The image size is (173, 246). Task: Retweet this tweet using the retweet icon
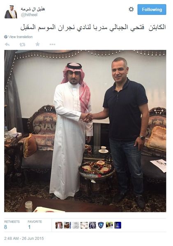click(x=22, y=44)
